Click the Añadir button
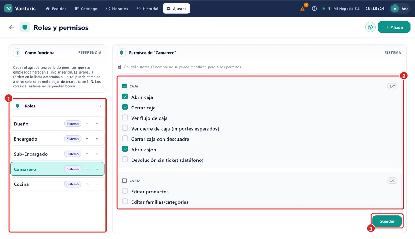This screenshot has width=415, height=239. click(394, 27)
